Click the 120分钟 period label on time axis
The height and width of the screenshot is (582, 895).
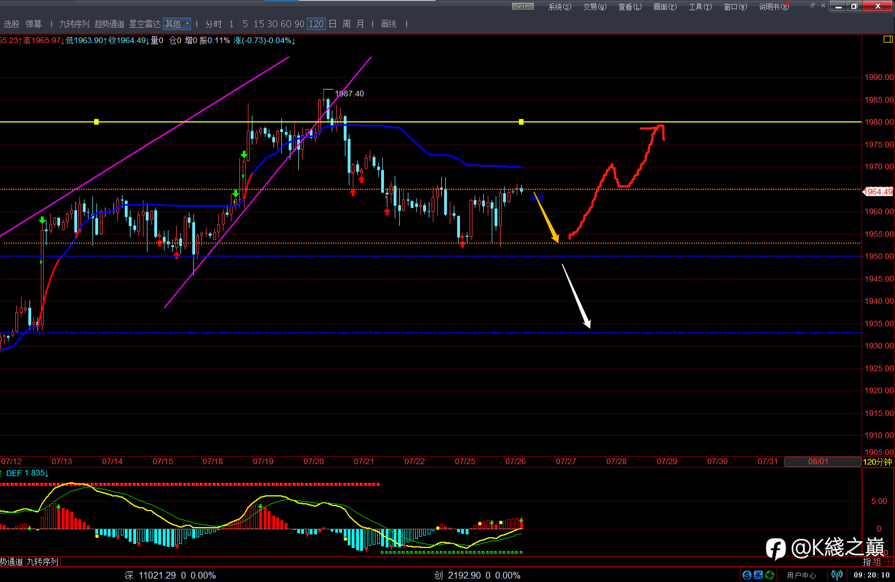click(877, 462)
